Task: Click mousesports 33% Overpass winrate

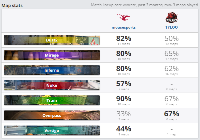Action: coord(124,114)
